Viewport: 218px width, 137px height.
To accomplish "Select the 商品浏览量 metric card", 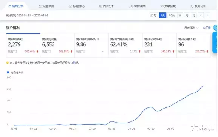I will pyautogui.click(x=57, y=45).
